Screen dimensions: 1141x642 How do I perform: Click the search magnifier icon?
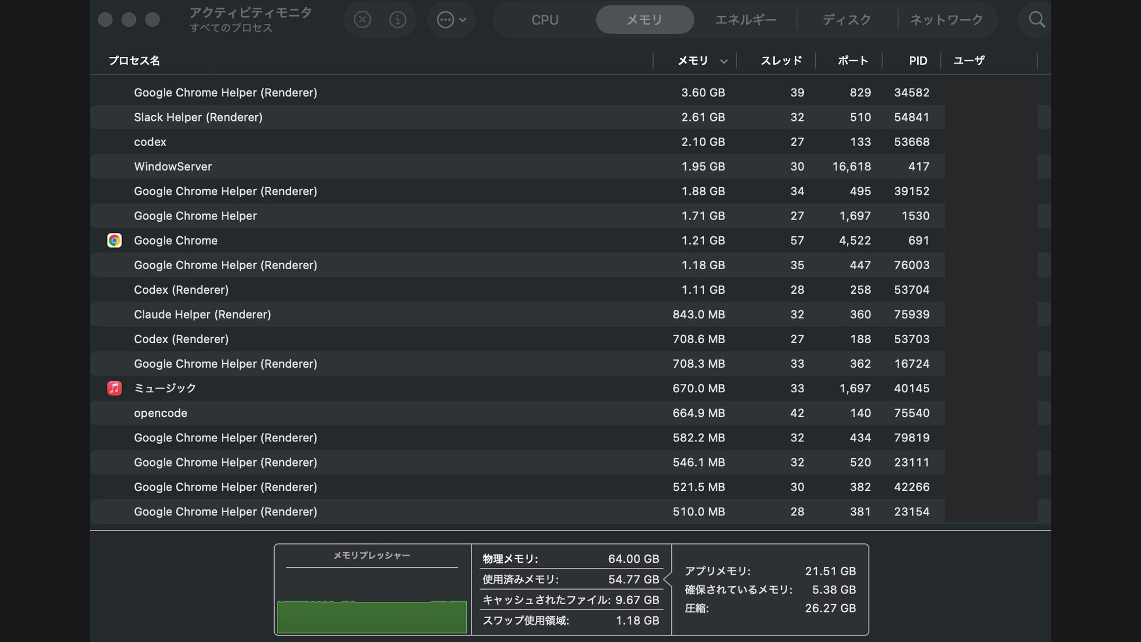click(1037, 20)
